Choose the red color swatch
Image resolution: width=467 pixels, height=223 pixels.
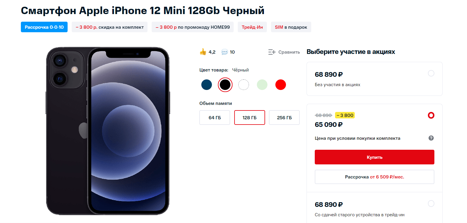click(281, 85)
